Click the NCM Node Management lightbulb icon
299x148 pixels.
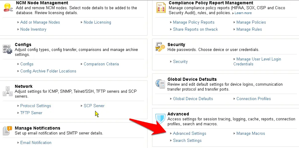pyautogui.click(x=8, y=7)
